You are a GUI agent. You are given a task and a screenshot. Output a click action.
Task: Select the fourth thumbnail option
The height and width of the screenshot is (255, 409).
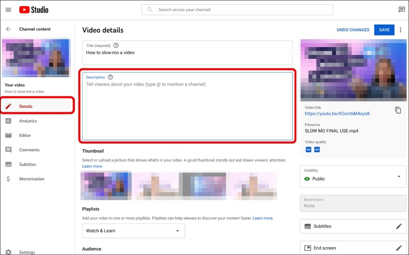(254, 186)
